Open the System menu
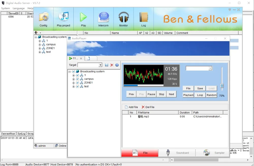Image resolution: width=254 pixels, height=166 pixels. point(5,8)
